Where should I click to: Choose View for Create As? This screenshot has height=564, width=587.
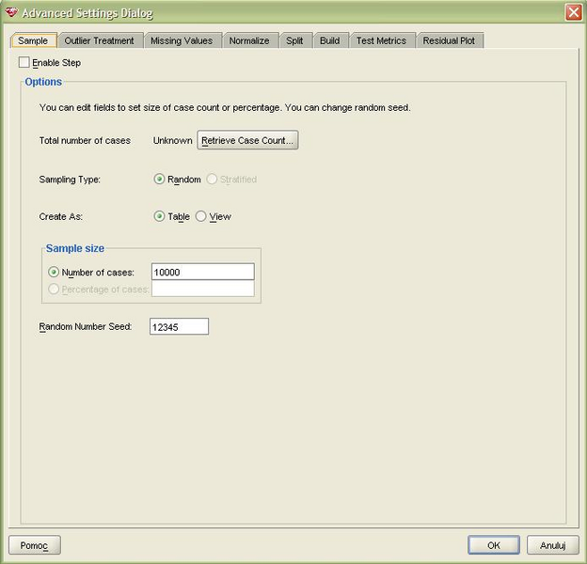pyautogui.click(x=200, y=216)
